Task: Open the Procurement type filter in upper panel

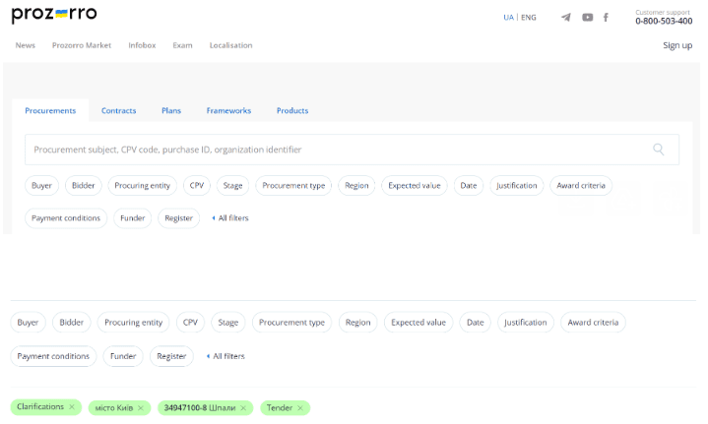Action: pos(293,185)
